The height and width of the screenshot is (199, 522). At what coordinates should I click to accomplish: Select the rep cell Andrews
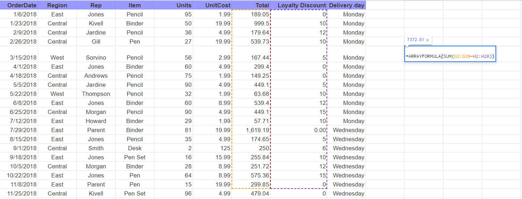pyautogui.click(x=96, y=76)
